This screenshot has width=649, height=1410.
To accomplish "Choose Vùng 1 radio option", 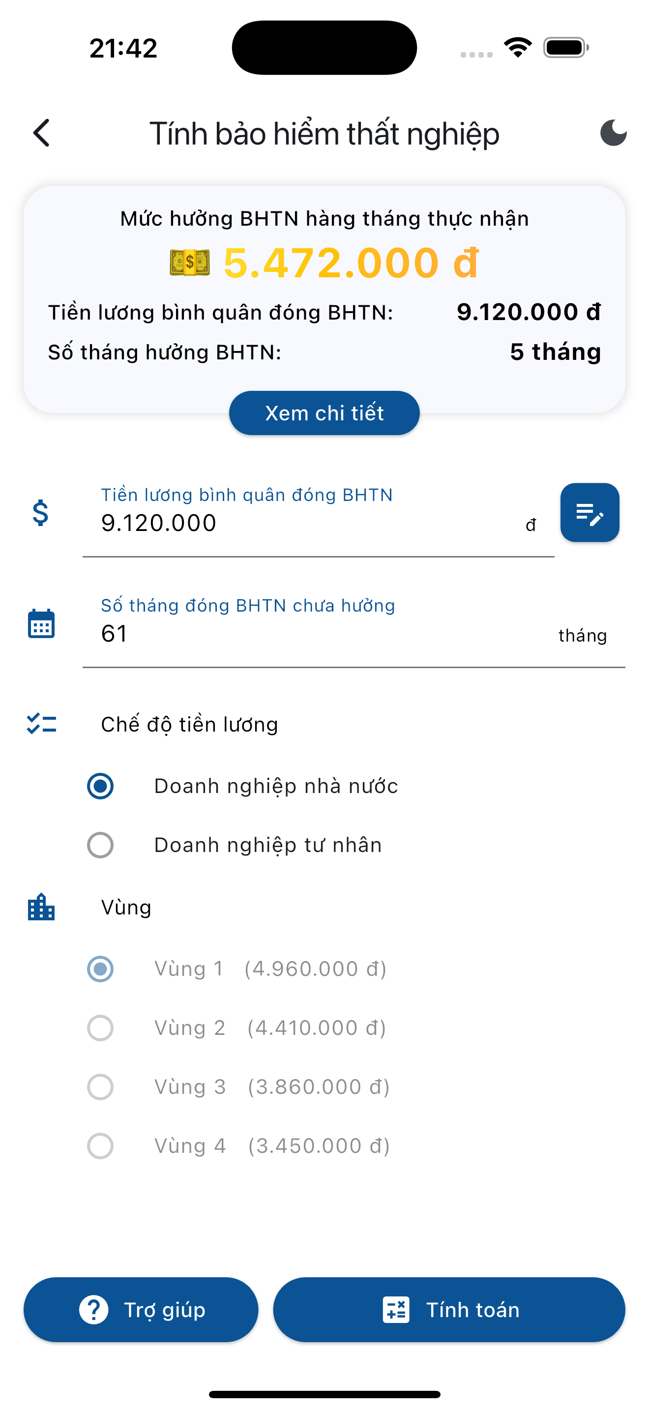I will tap(100, 969).
